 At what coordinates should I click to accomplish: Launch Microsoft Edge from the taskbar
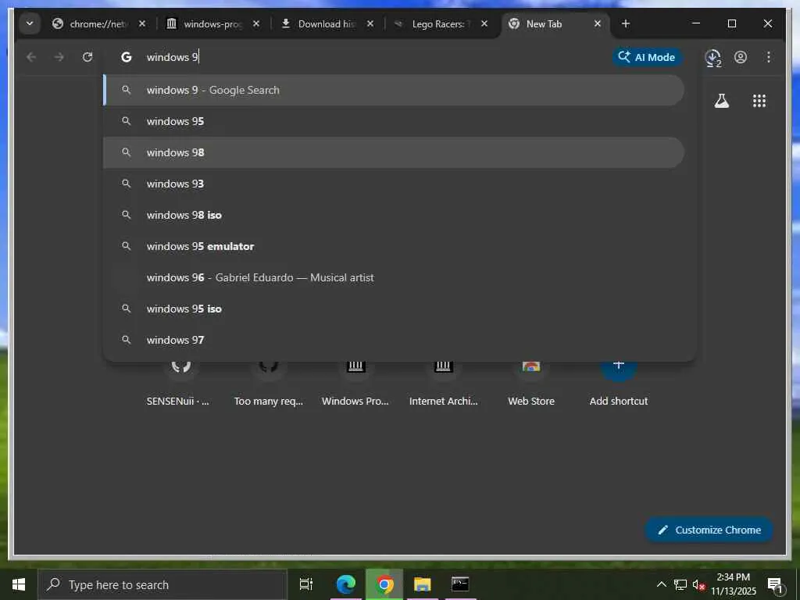345,584
